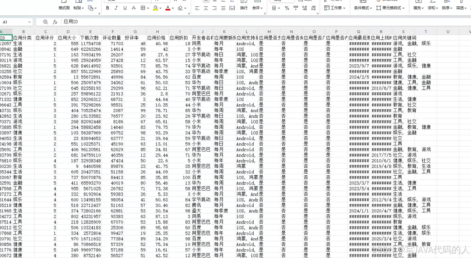Image resolution: width=471 pixels, height=258 pixels.
Task: Toggle underline formatting
Action: 125,8
